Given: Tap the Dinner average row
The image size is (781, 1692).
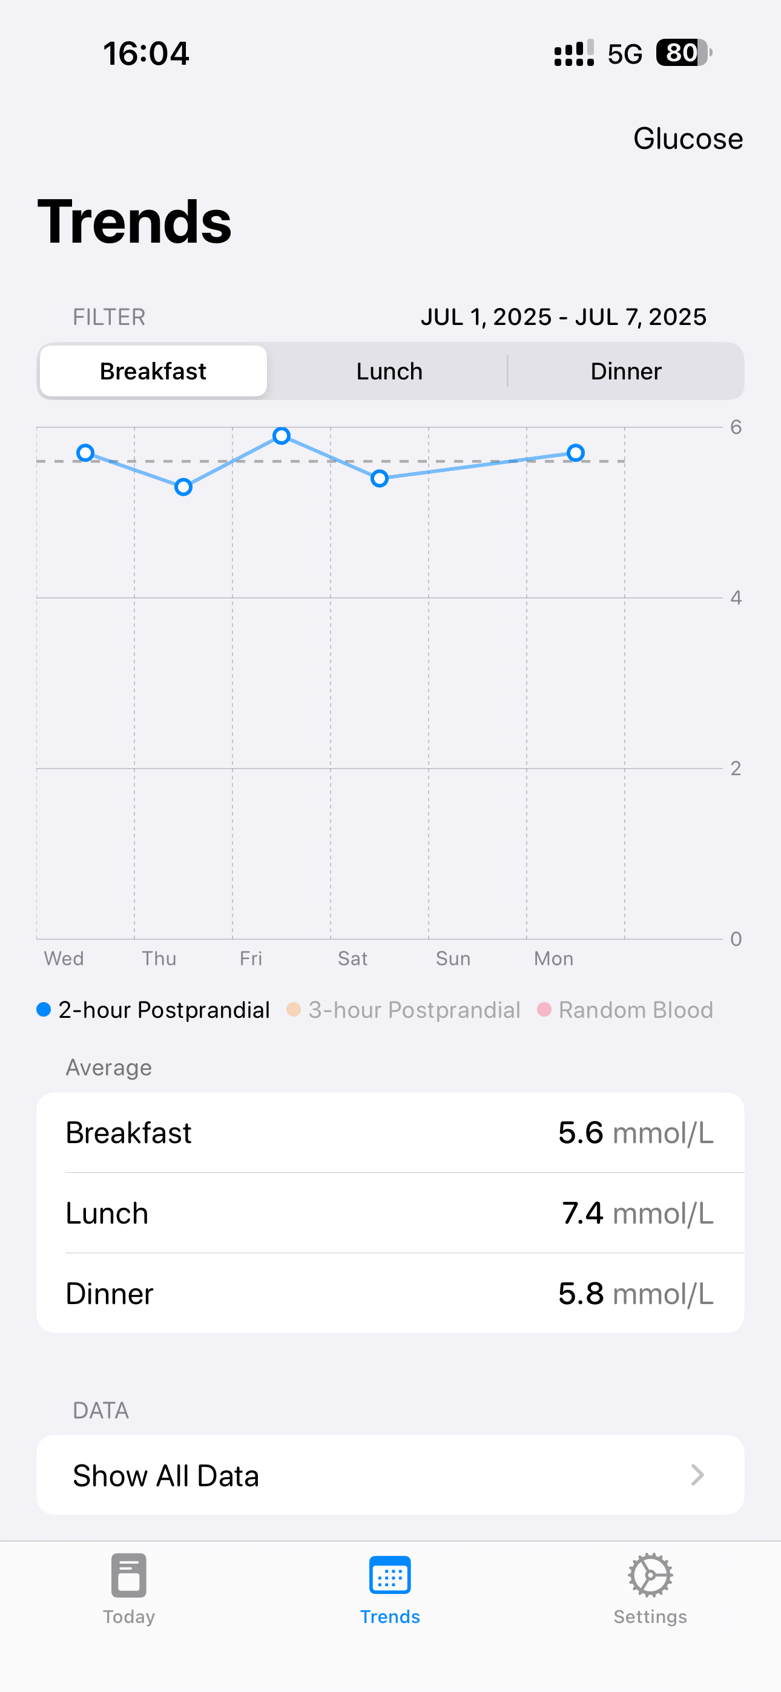Looking at the screenshot, I should [391, 1293].
